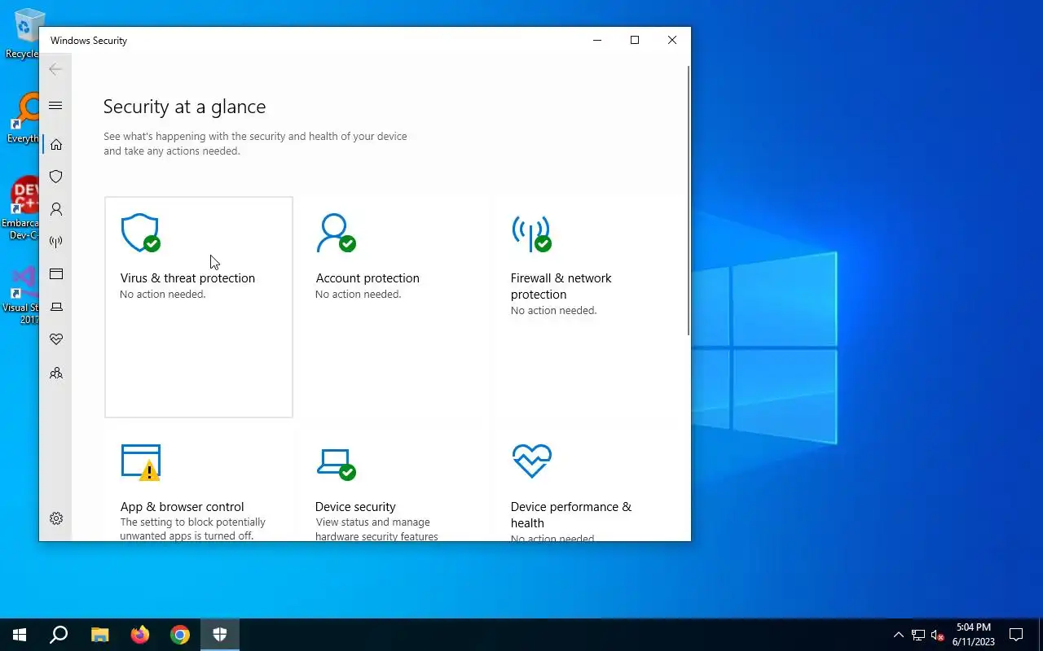Open App & browser control sidebar icon
This screenshot has height=651, width=1043.
coord(55,274)
